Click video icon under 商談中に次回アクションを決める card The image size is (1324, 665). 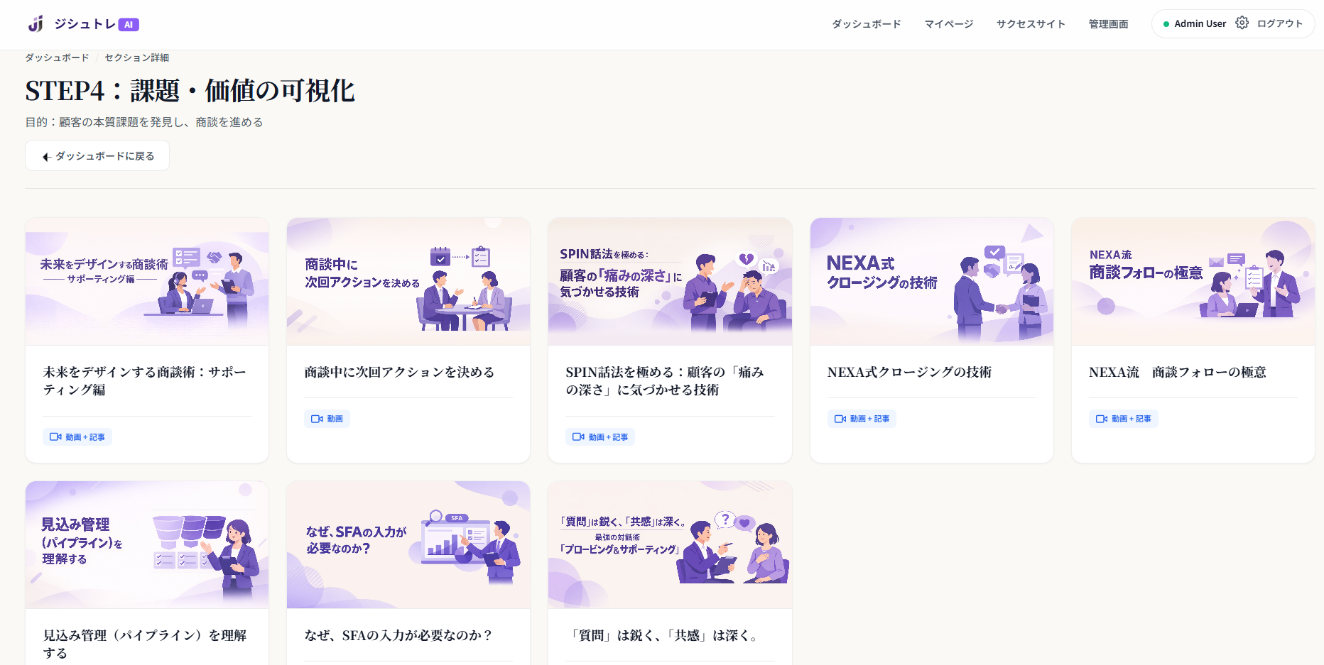[x=317, y=419]
